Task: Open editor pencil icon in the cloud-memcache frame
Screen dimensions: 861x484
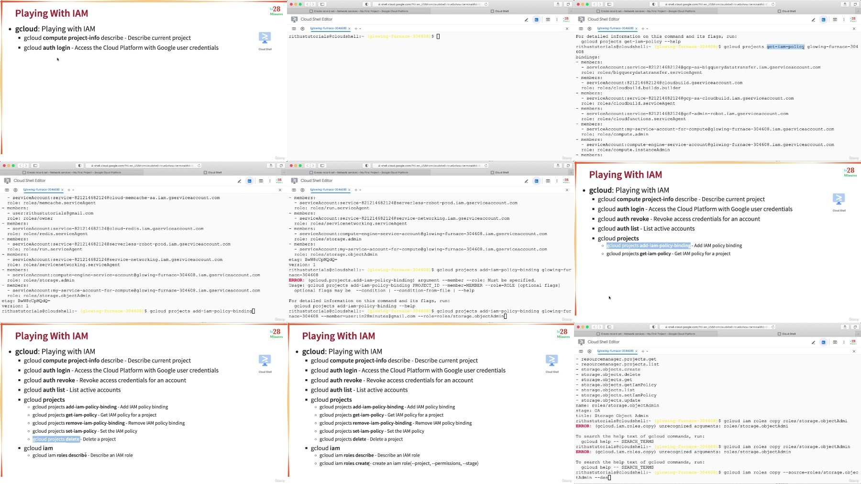Action: click(239, 181)
